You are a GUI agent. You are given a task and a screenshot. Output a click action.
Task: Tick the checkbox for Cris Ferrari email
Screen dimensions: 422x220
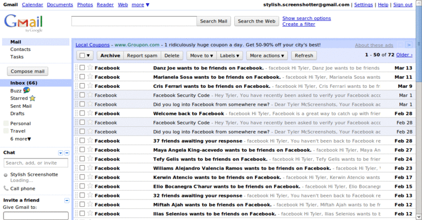coord(82,86)
